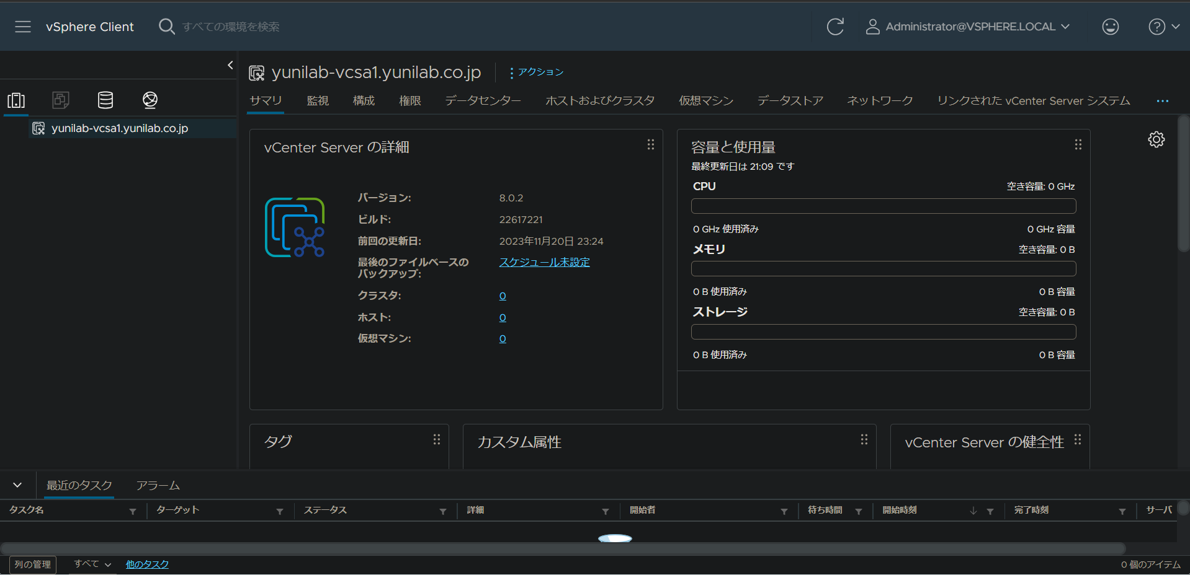
Task: Open the クラスタ count link
Action: pyautogui.click(x=503, y=296)
